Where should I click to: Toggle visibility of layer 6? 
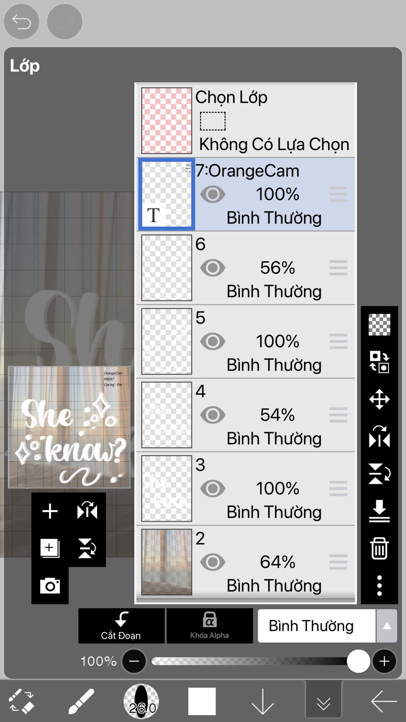[213, 268]
